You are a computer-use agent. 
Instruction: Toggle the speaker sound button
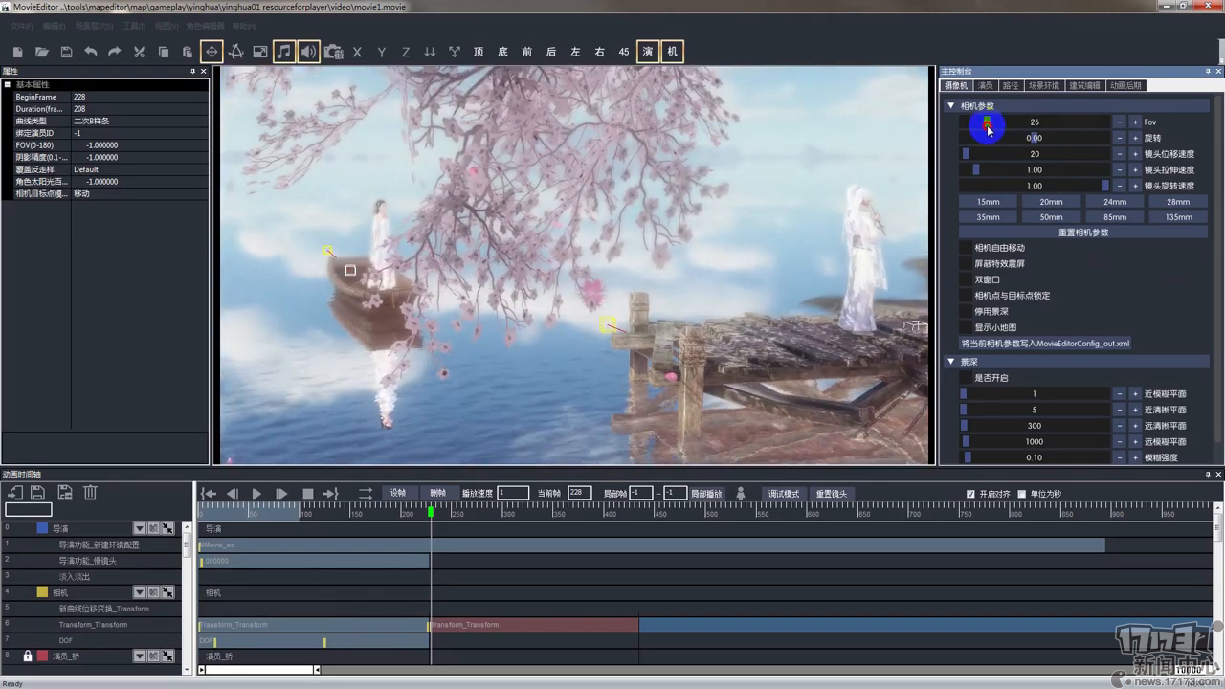pyautogui.click(x=308, y=52)
